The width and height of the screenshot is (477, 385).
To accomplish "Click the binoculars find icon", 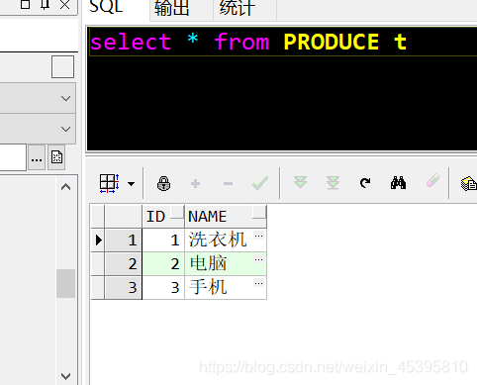I will point(398,183).
